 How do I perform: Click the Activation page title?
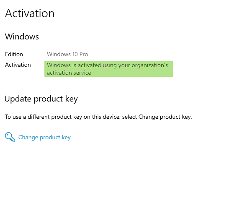point(30,13)
